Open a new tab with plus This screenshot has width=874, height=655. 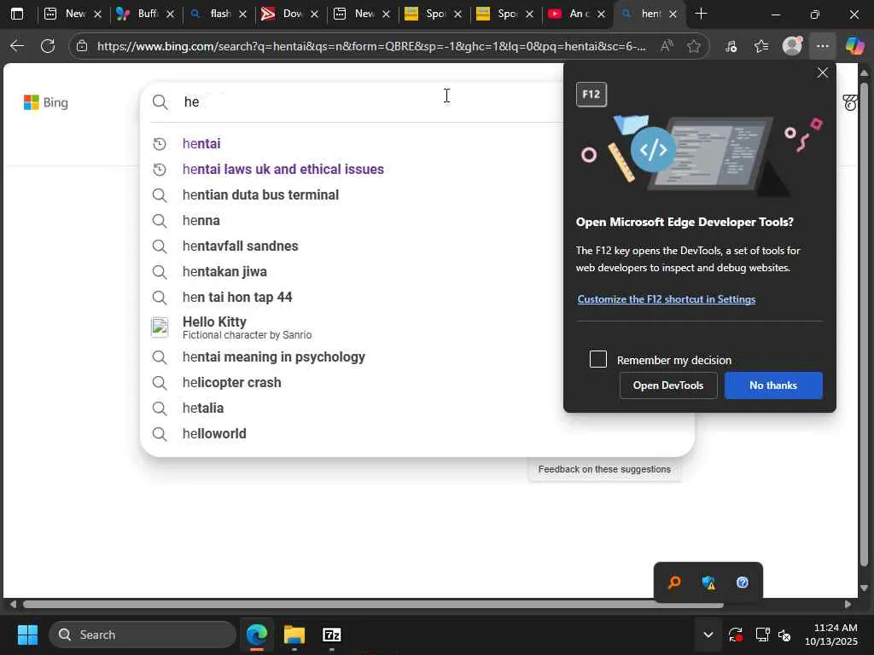[702, 14]
